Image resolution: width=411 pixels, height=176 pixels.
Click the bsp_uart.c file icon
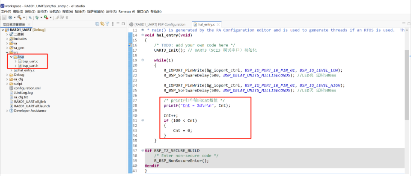pos(20,61)
